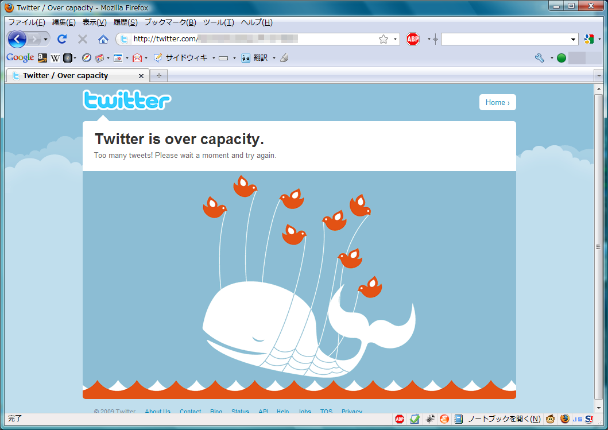
Task: Click the calendar toolbar icon
Action: (x=118, y=58)
